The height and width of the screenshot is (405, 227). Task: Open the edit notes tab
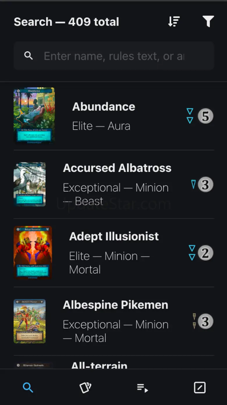[x=200, y=388]
